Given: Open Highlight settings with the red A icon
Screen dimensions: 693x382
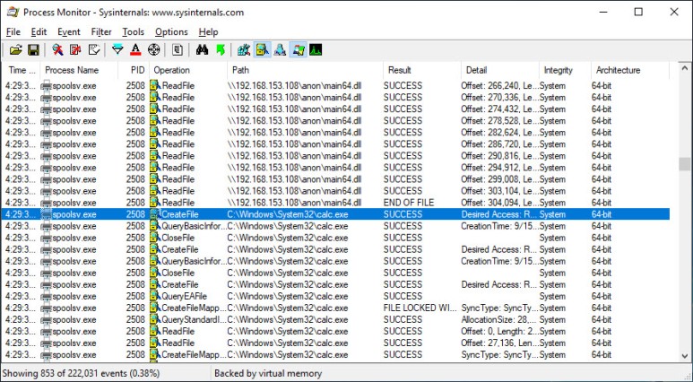Looking at the screenshot, I should click(x=135, y=50).
